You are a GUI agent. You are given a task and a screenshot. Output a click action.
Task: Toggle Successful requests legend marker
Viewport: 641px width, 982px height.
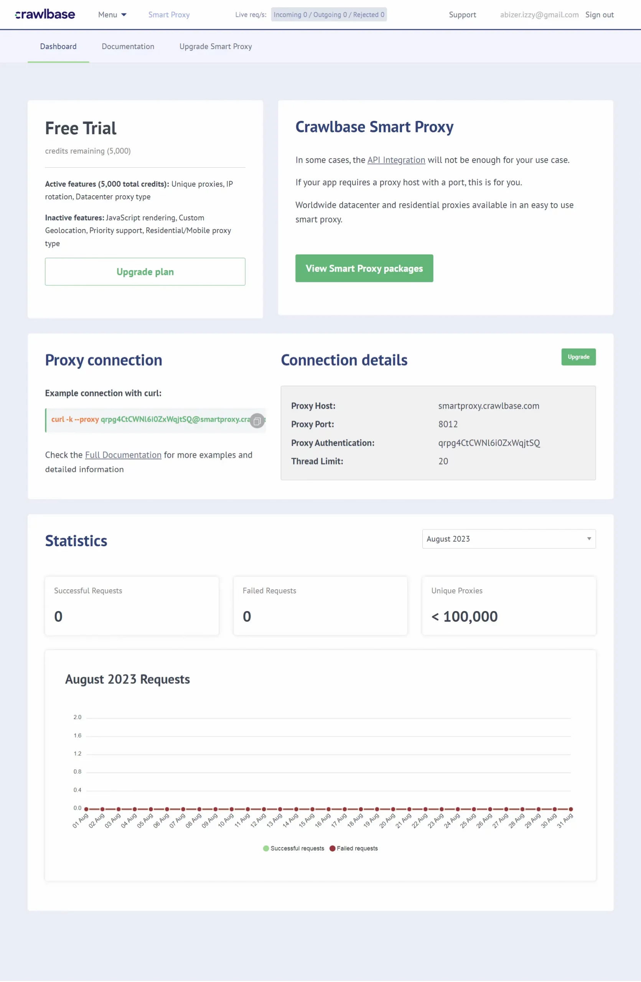(x=266, y=848)
